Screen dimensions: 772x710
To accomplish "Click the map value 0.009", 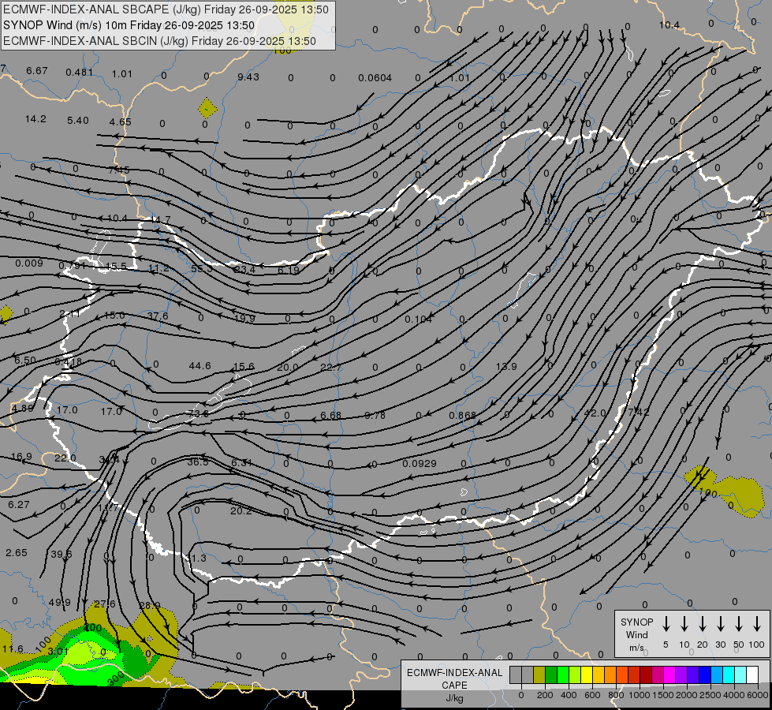I will click(29, 263).
